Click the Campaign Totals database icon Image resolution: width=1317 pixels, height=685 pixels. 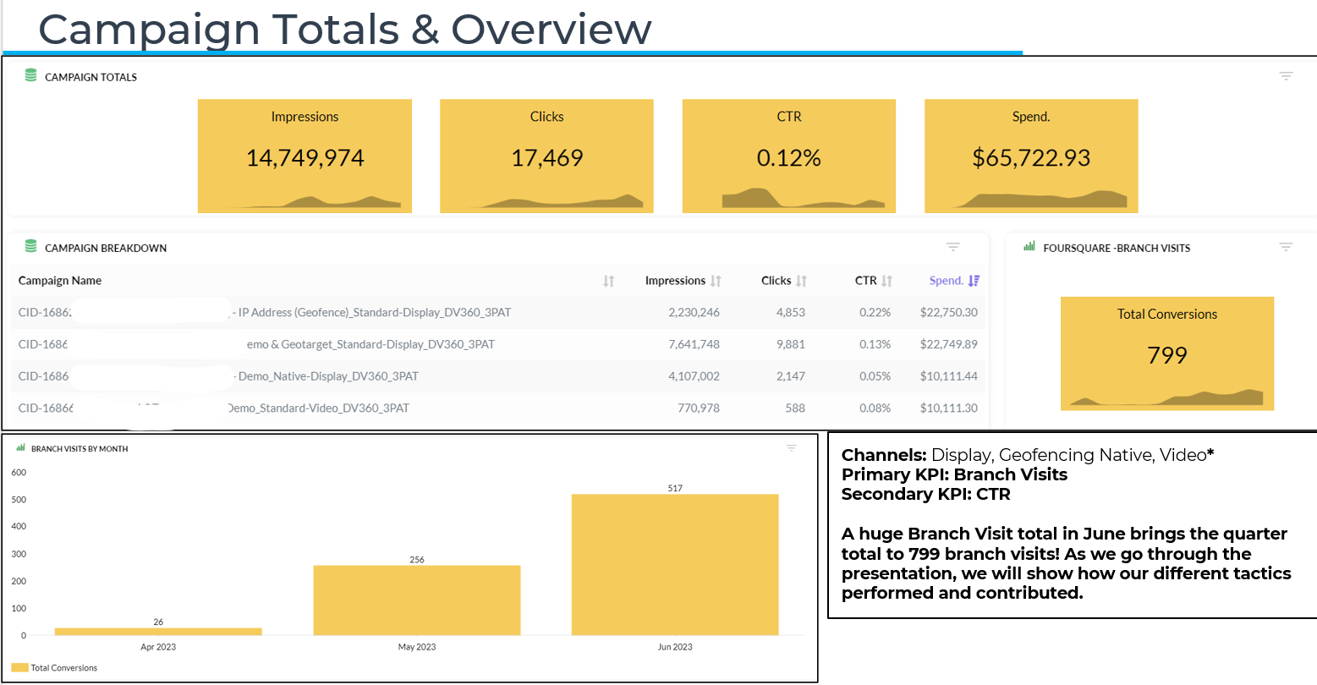point(31,76)
